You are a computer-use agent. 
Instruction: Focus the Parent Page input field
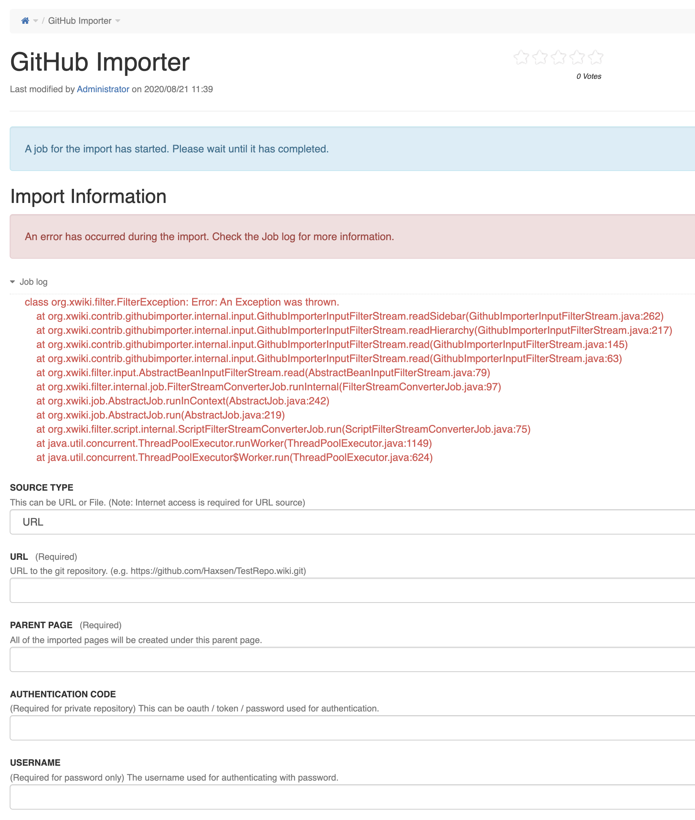pos(352,659)
